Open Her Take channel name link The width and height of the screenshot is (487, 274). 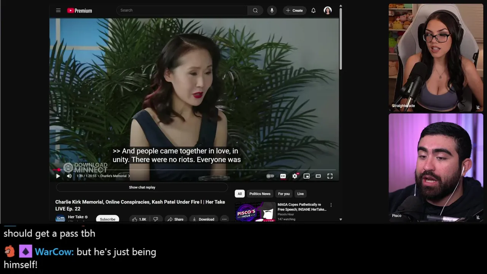coord(76,217)
